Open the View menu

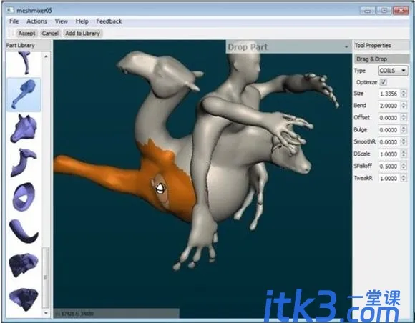tap(61, 21)
